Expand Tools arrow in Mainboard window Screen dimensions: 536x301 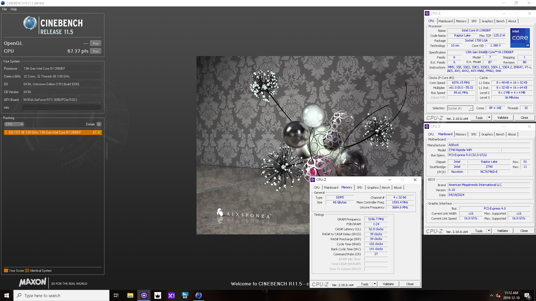[x=489, y=231]
